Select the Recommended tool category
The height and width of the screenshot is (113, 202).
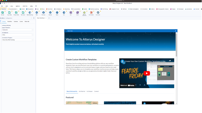tap(13, 9)
